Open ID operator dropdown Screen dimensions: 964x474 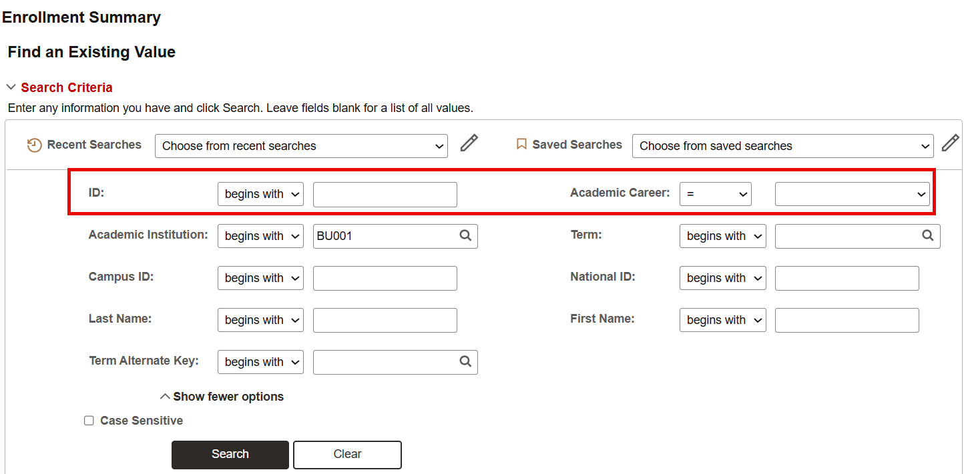(x=260, y=194)
